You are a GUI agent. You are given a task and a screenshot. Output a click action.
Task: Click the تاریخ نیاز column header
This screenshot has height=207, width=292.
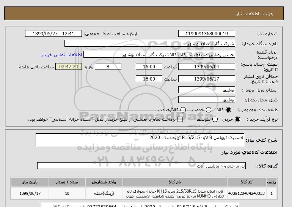(x=30, y=182)
